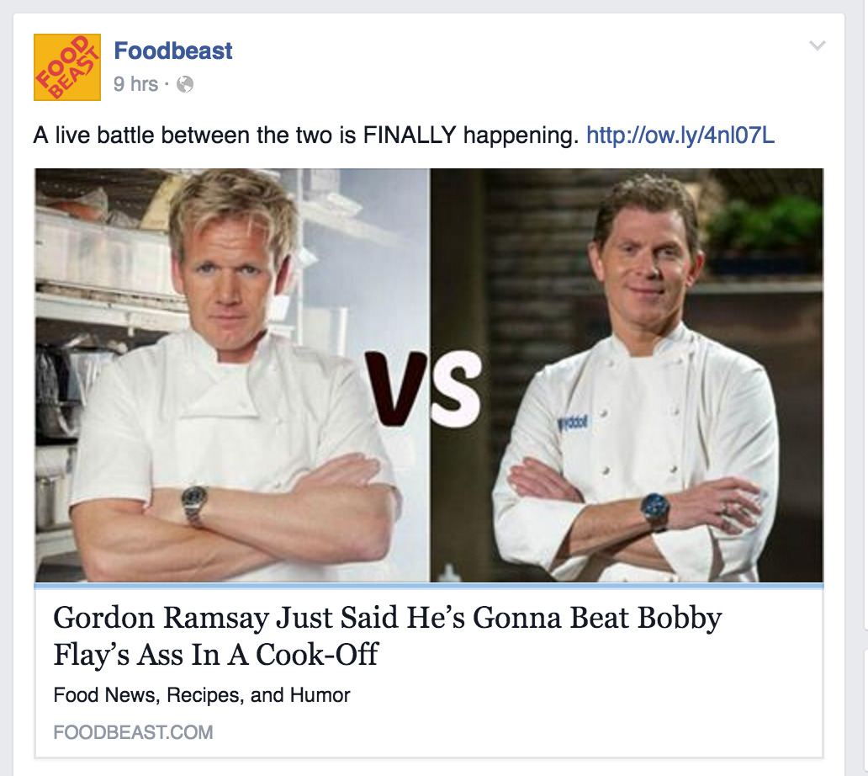Open the Gordon Ramsay cook-off headline
This screenshot has height=776, width=868.
[x=388, y=636]
